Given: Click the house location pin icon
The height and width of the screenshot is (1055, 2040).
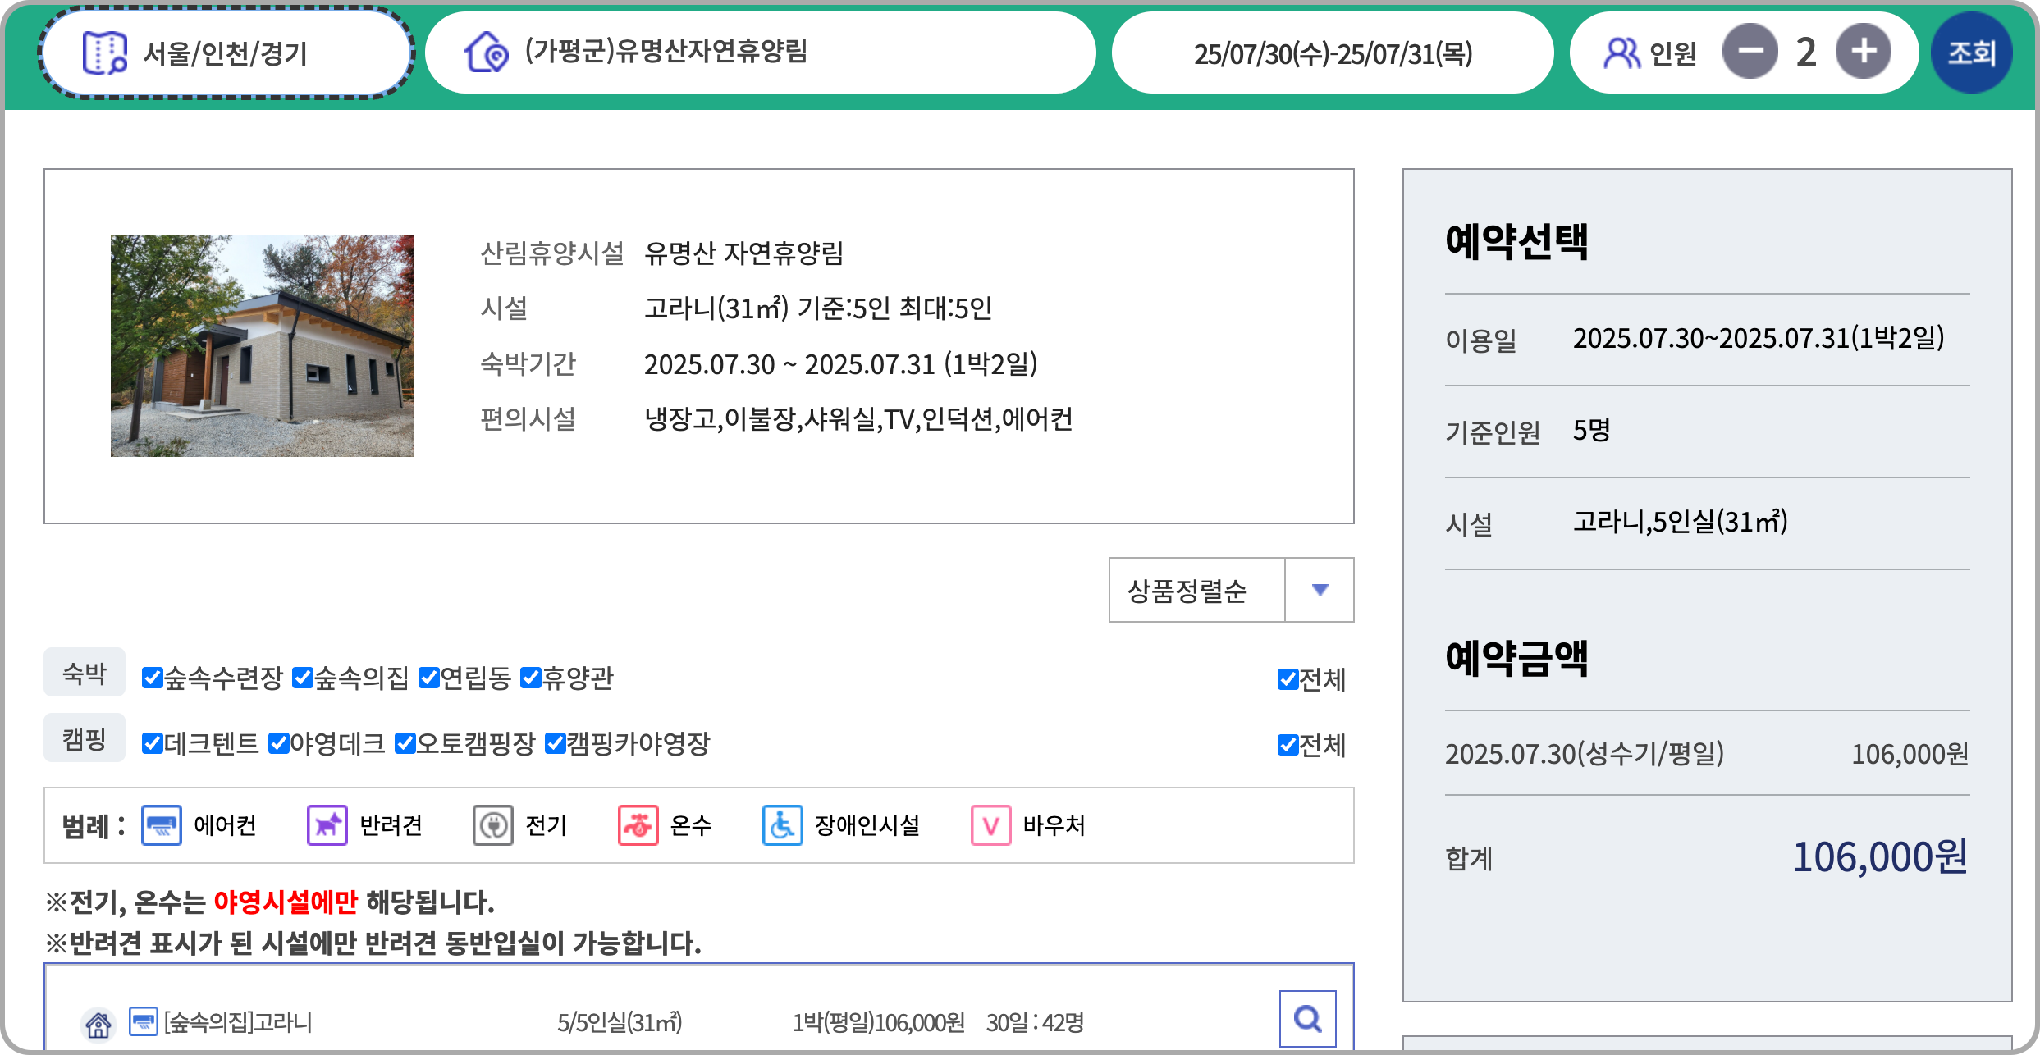Looking at the screenshot, I should click(x=486, y=53).
